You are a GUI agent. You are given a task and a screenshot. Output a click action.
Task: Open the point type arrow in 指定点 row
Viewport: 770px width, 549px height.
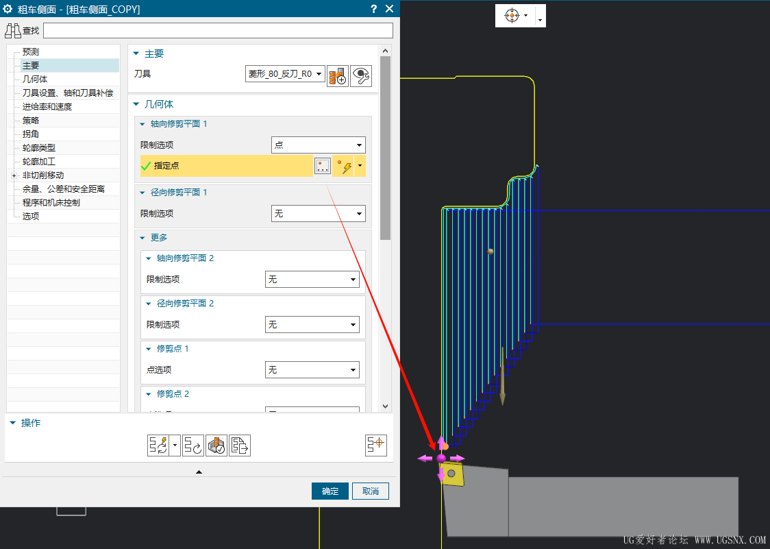coord(360,166)
